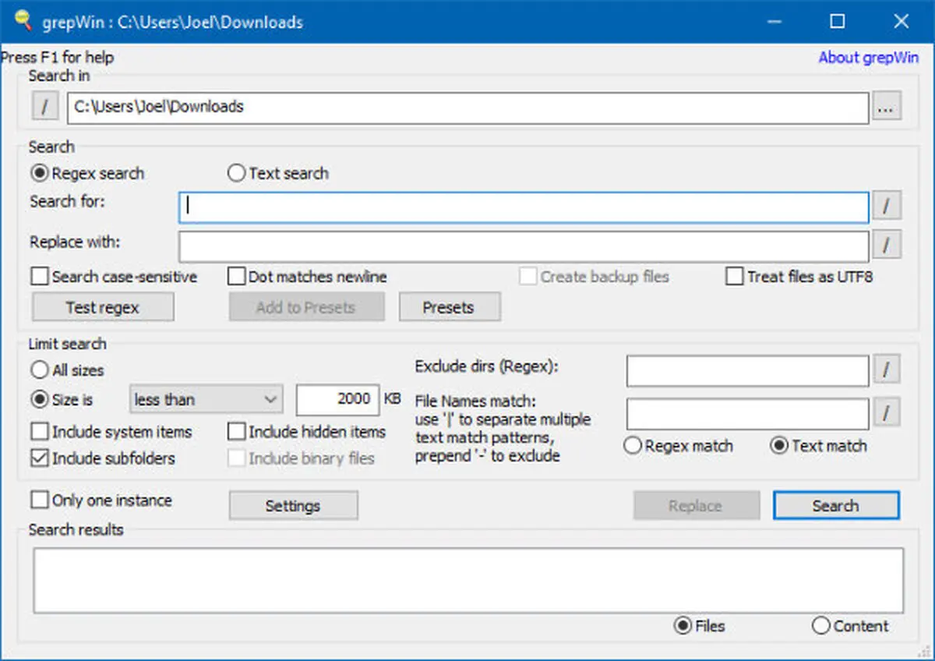
Task: Check the Treat files as UTF8 option
Action: pos(799,277)
